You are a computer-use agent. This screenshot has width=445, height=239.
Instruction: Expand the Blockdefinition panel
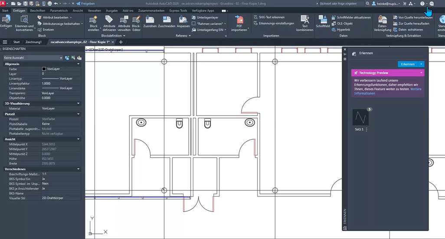click(113, 36)
